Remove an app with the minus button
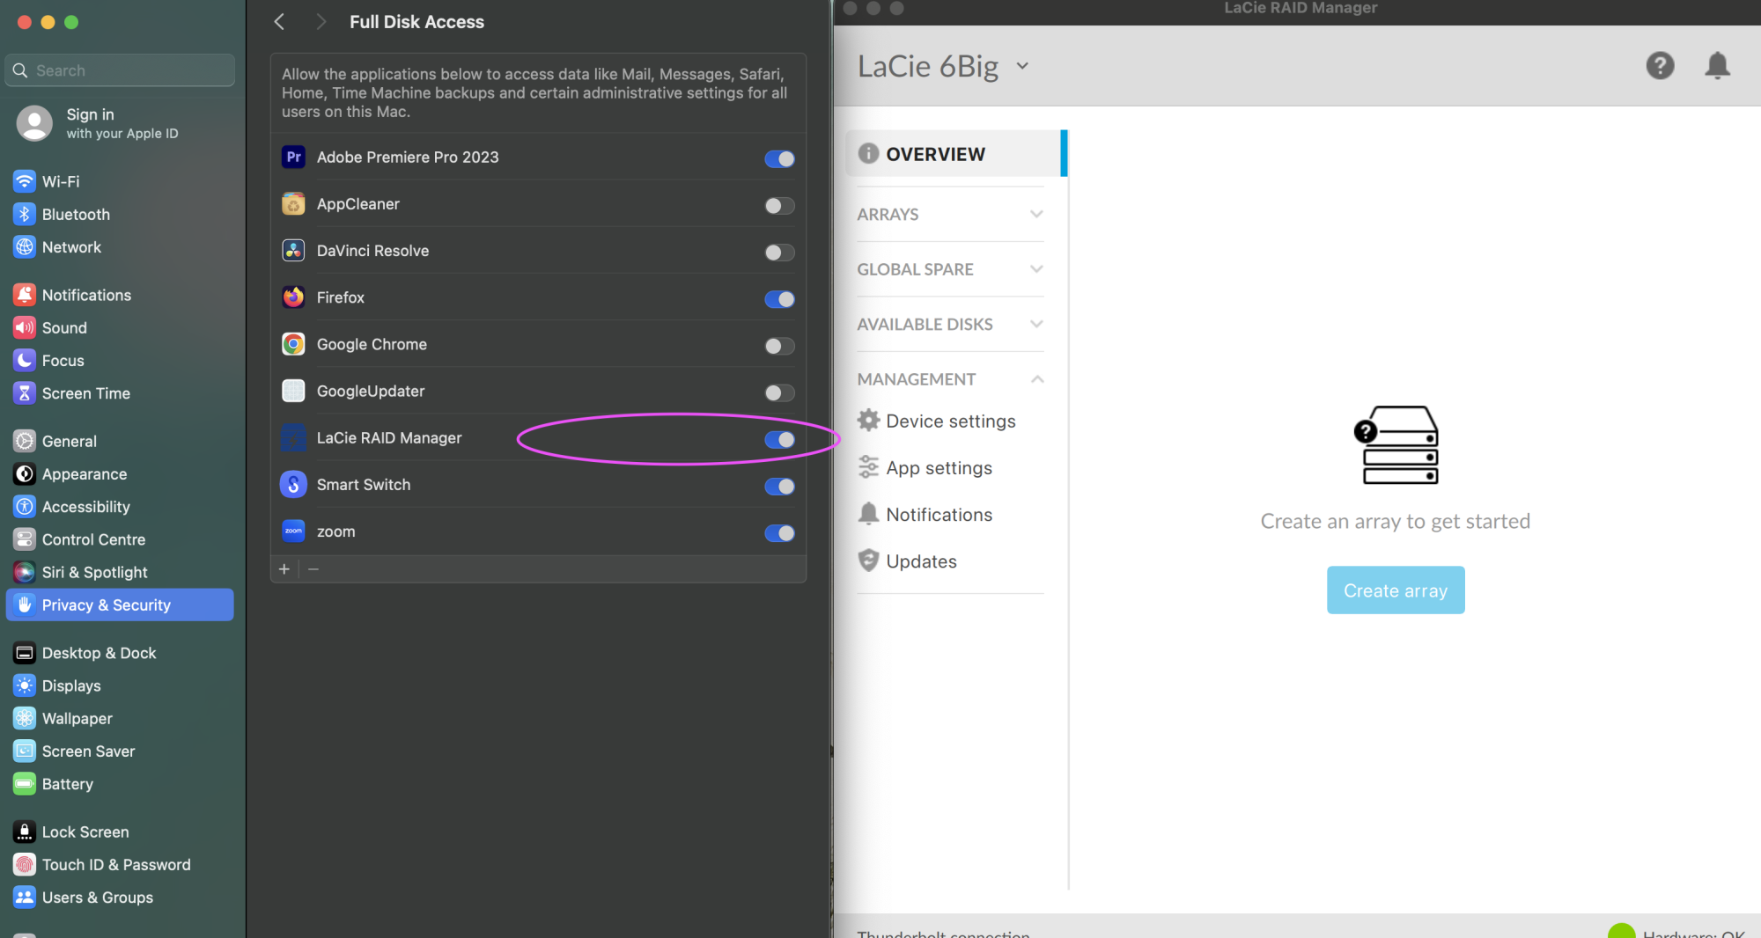1761x938 pixels. [x=313, y=569]
